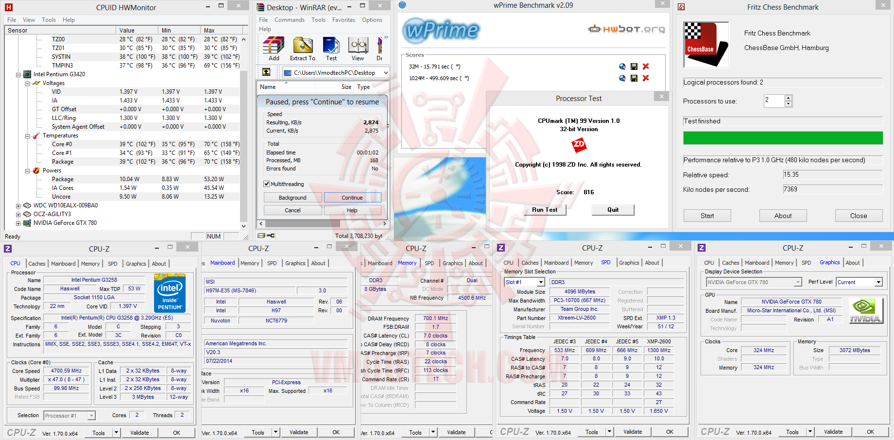Open the WinRAR path dropdown
The height and width of the screenshot is (440, 894).
(x=386, y=73)
